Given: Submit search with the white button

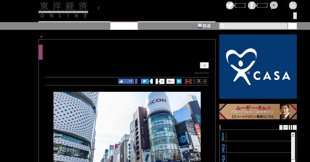Looking at the screenshot, I should click(x=292, y=26).
